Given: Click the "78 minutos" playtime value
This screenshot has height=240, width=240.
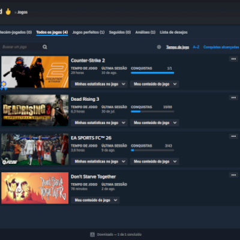Looking at the screenshot, I should coord(79,189).
